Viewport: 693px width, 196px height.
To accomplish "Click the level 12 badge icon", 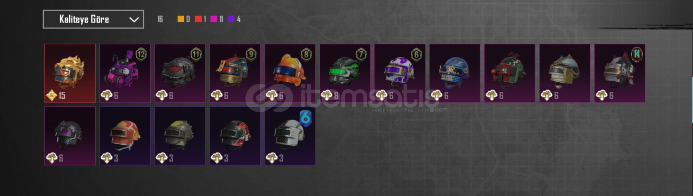I will pos(141,55).
